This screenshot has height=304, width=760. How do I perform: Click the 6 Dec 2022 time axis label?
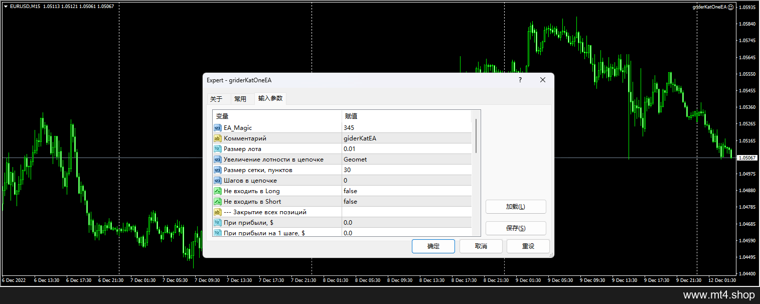14,280
